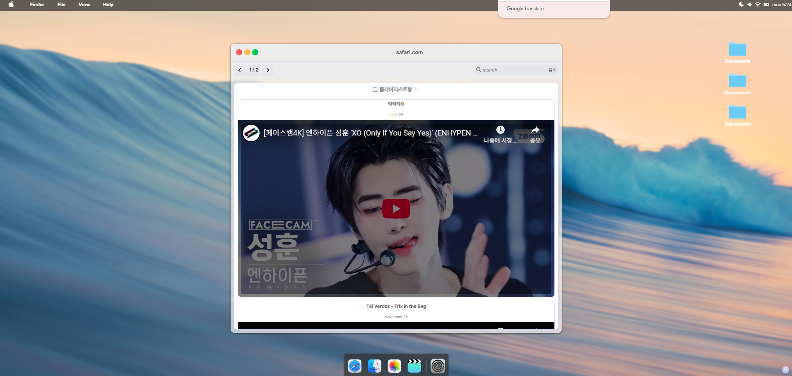
Task: Open the View menu
Action: point(84,5)
